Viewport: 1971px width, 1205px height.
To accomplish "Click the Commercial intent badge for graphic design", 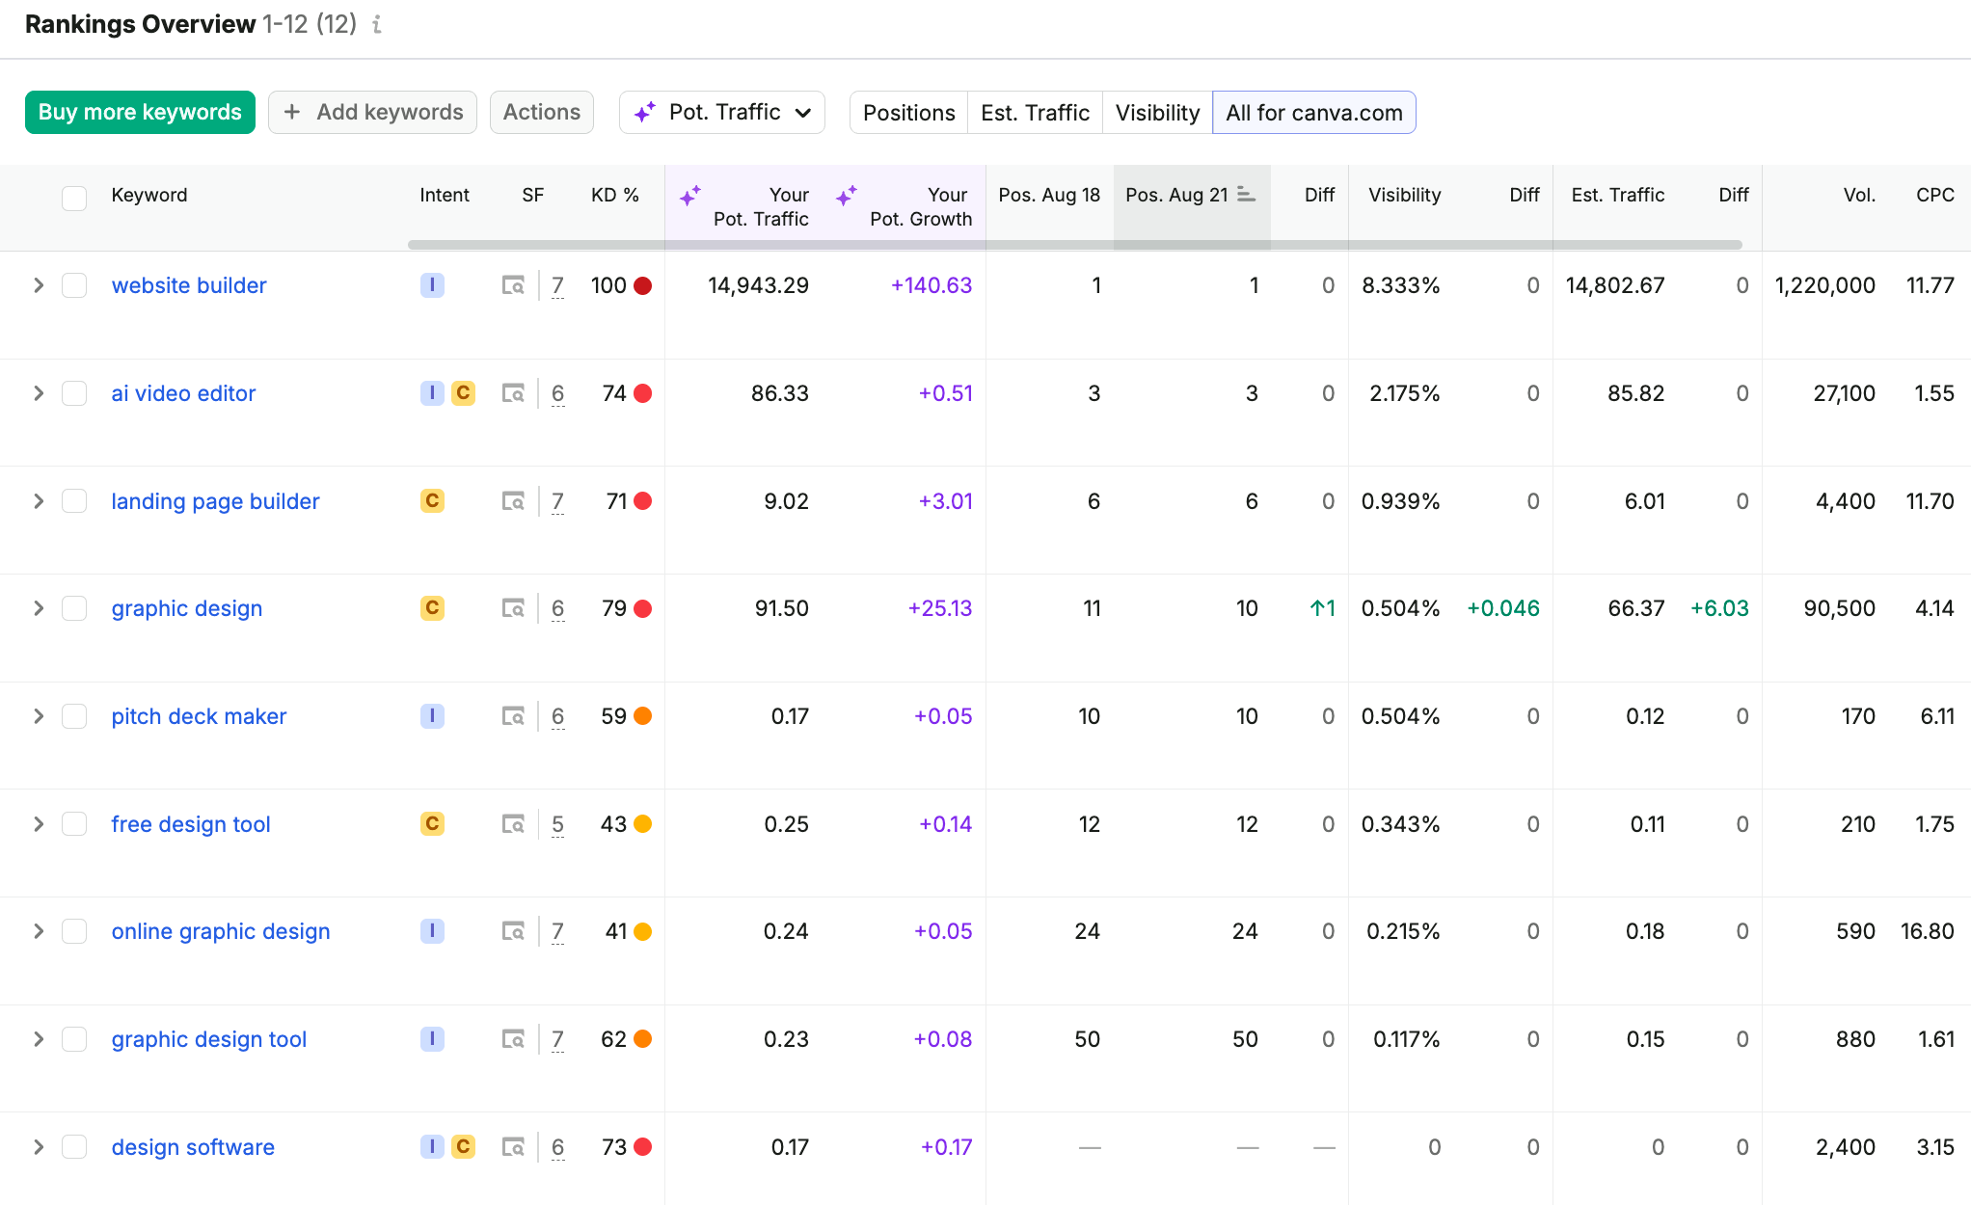I will [432, 608].
